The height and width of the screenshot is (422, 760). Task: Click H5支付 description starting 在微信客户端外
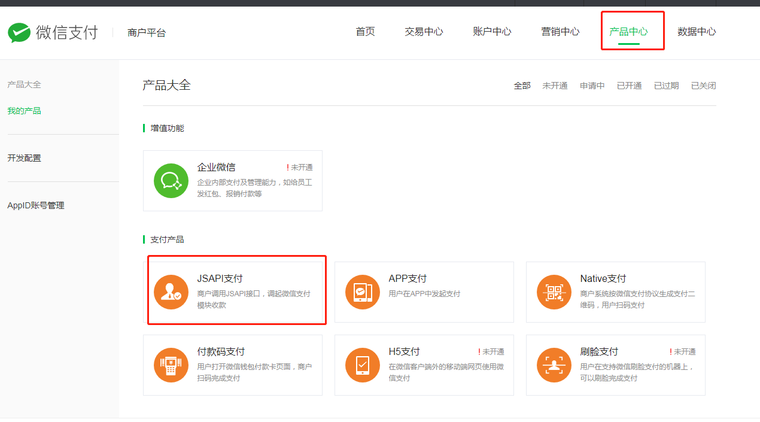[x=446, y=372]
